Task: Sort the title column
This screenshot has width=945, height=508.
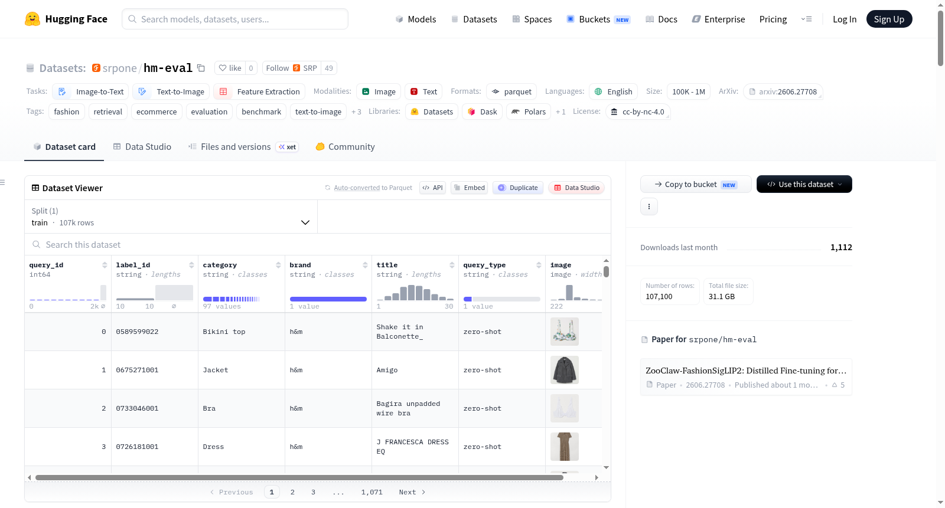Action: coord(452,265)
